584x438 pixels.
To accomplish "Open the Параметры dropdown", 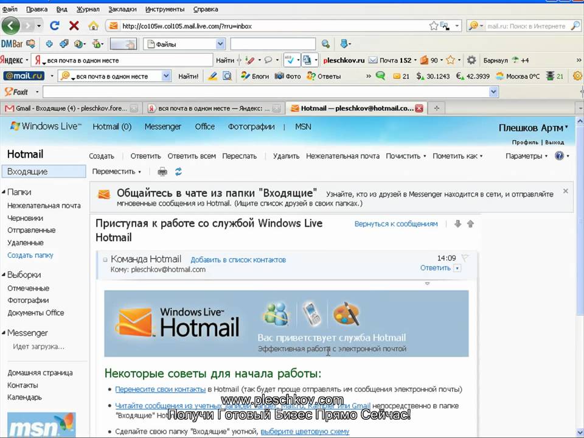I will point(526,156).
